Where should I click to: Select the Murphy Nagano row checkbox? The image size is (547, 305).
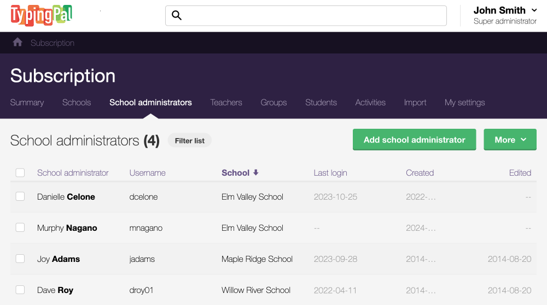point(20,228)
